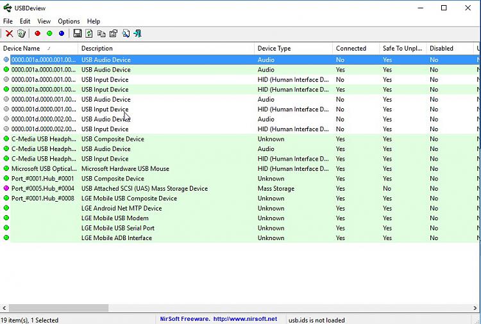Screen dimensions: 481x324
Task: Select the LGE Mobile USB Serial Port row
Action: (239, 228)
